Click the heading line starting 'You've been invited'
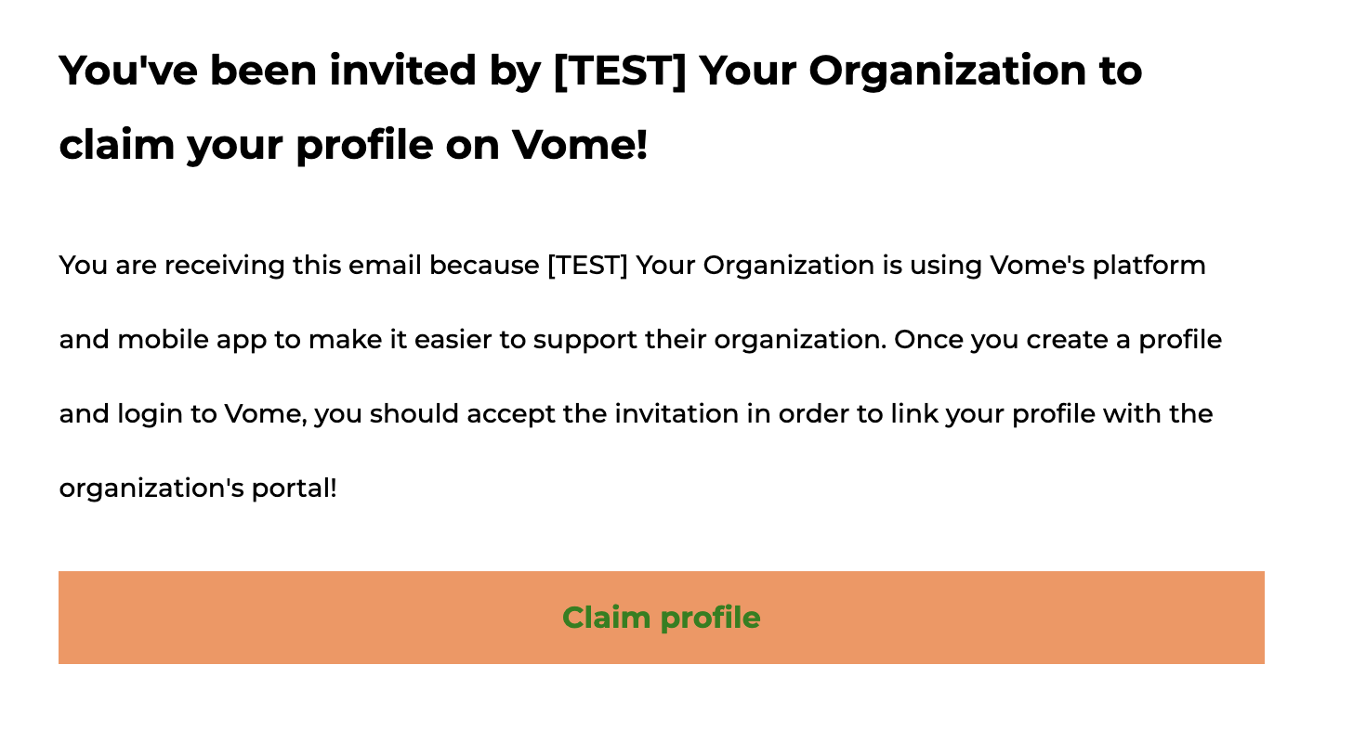Image resolution: width=1366 pixels, height=743 pixels. 600,71
